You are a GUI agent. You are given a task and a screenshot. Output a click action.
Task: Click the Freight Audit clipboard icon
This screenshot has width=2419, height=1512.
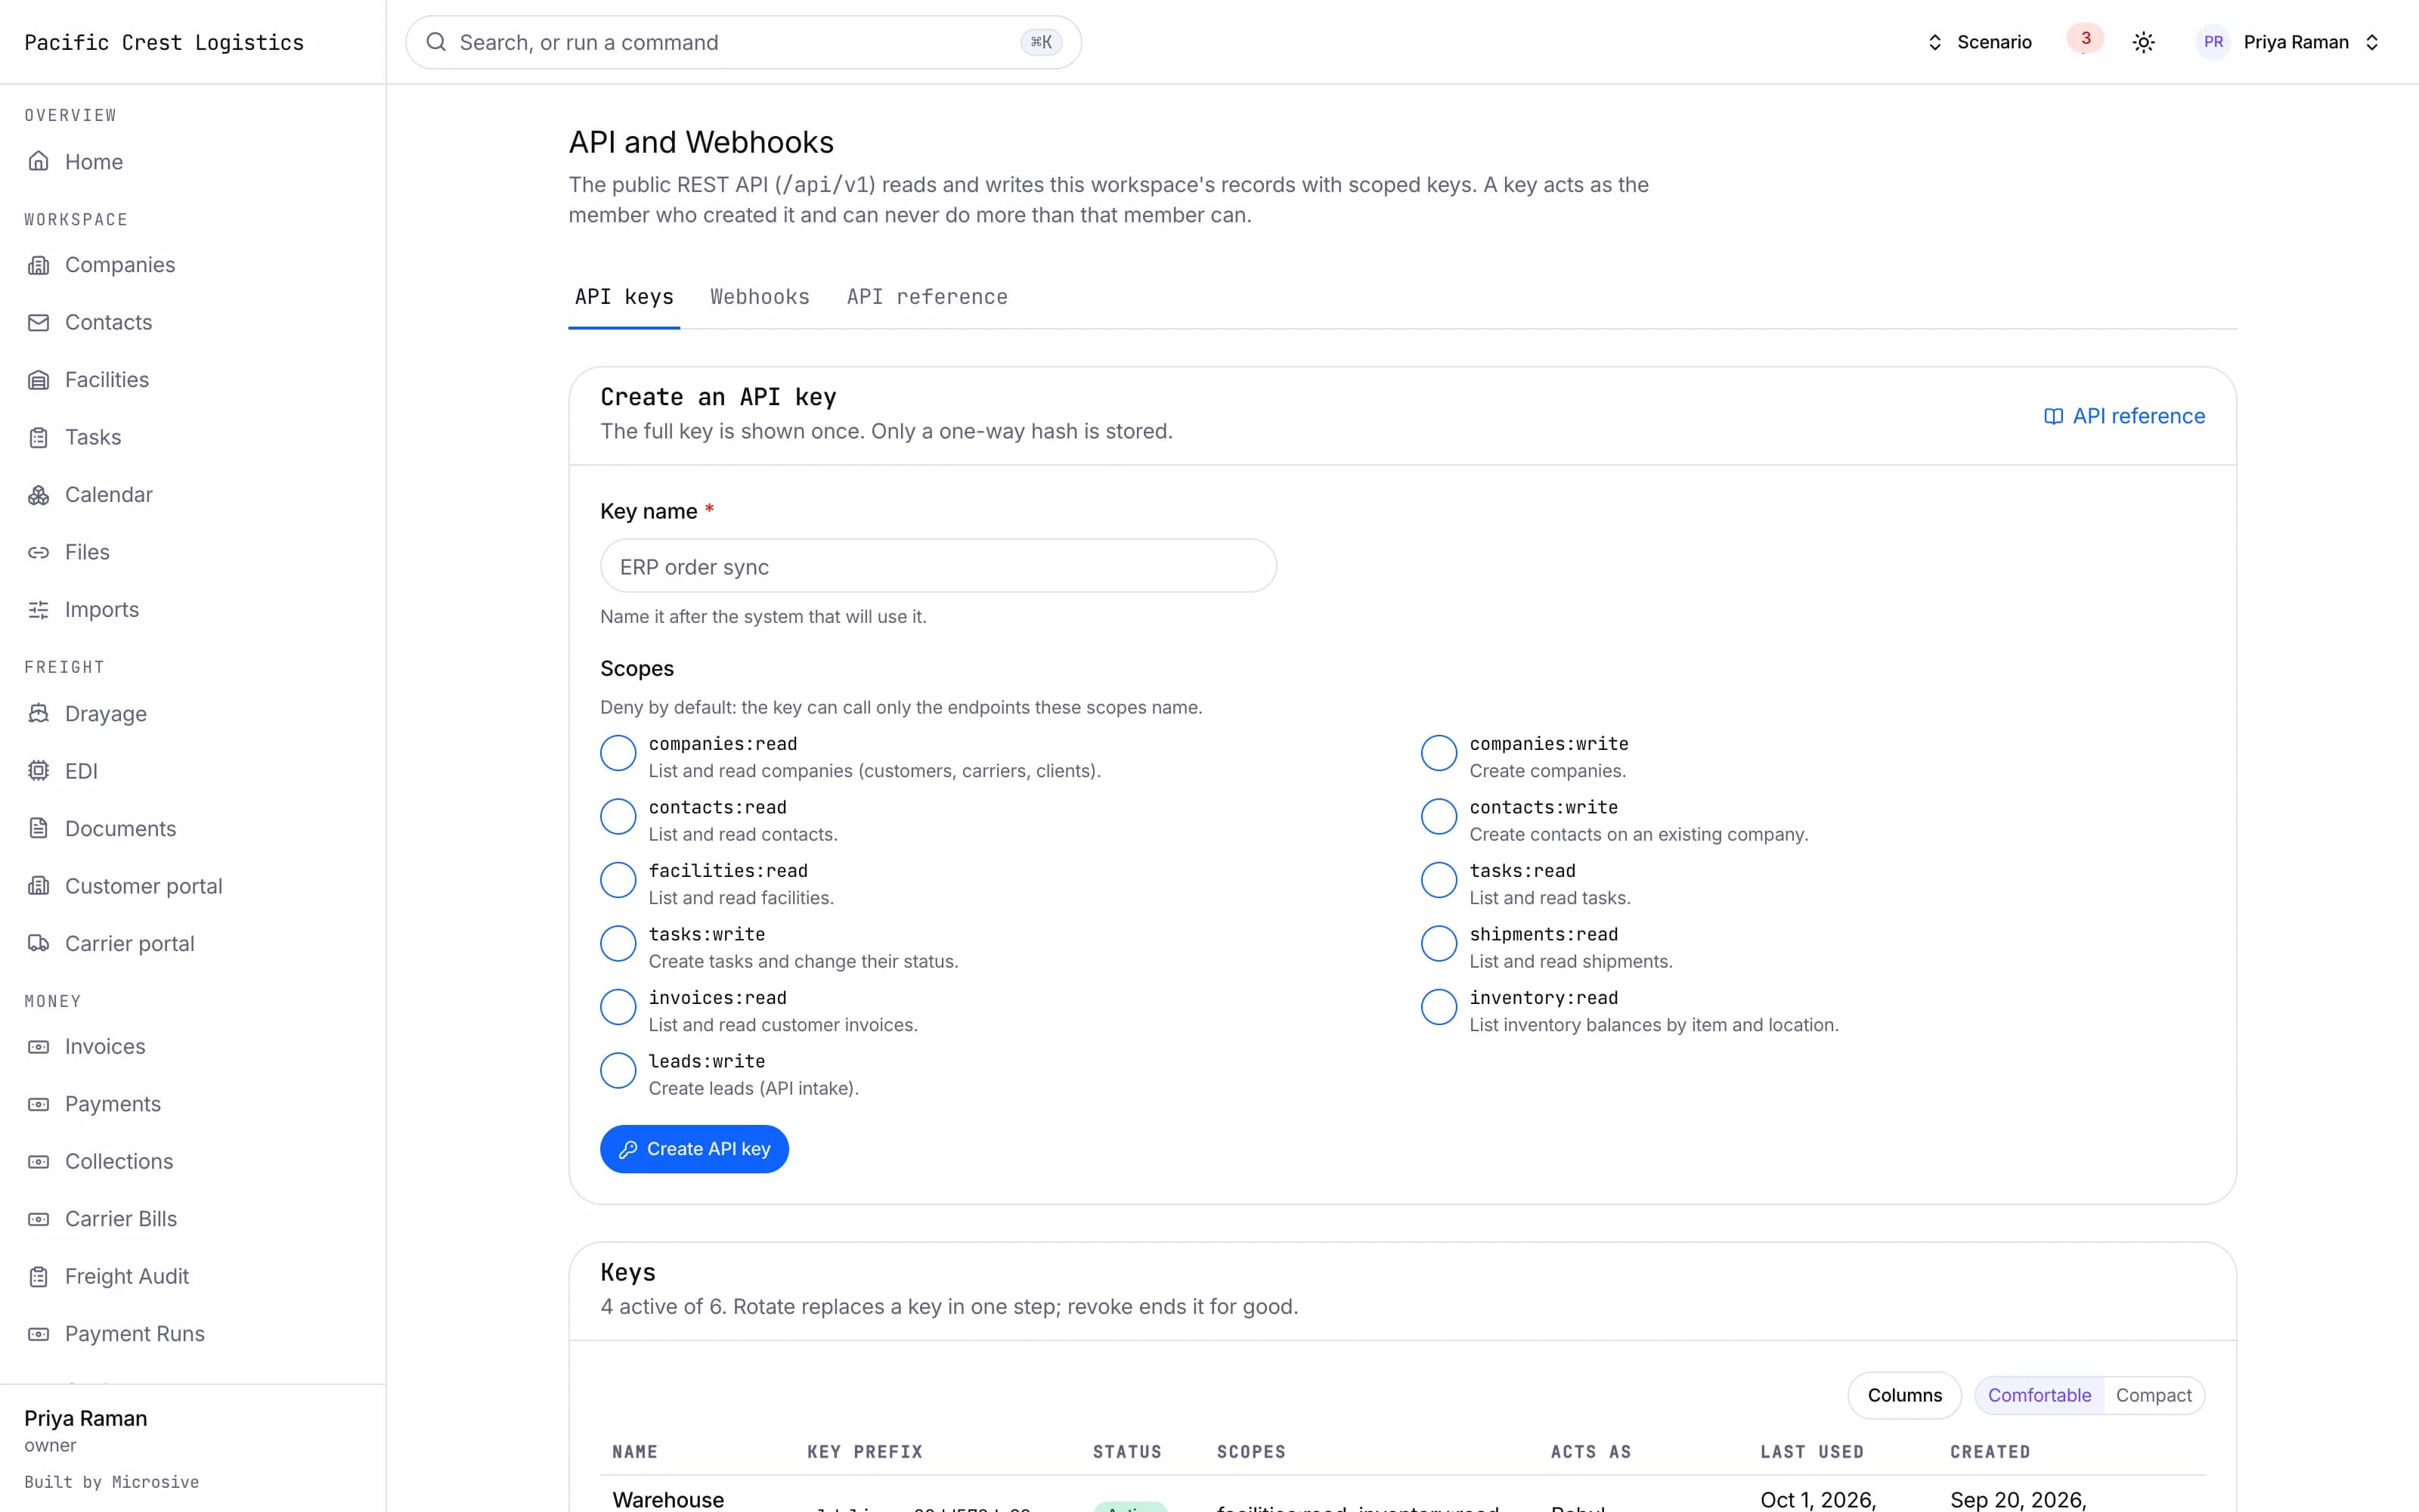point(38,1277)
